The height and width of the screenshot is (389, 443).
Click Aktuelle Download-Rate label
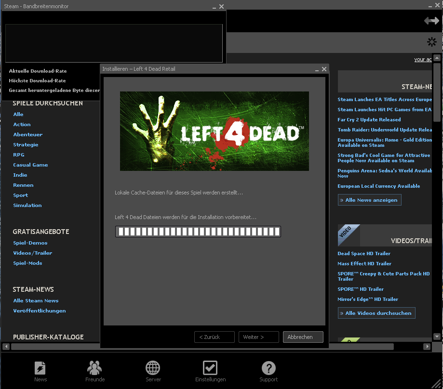tap(38, 71)
